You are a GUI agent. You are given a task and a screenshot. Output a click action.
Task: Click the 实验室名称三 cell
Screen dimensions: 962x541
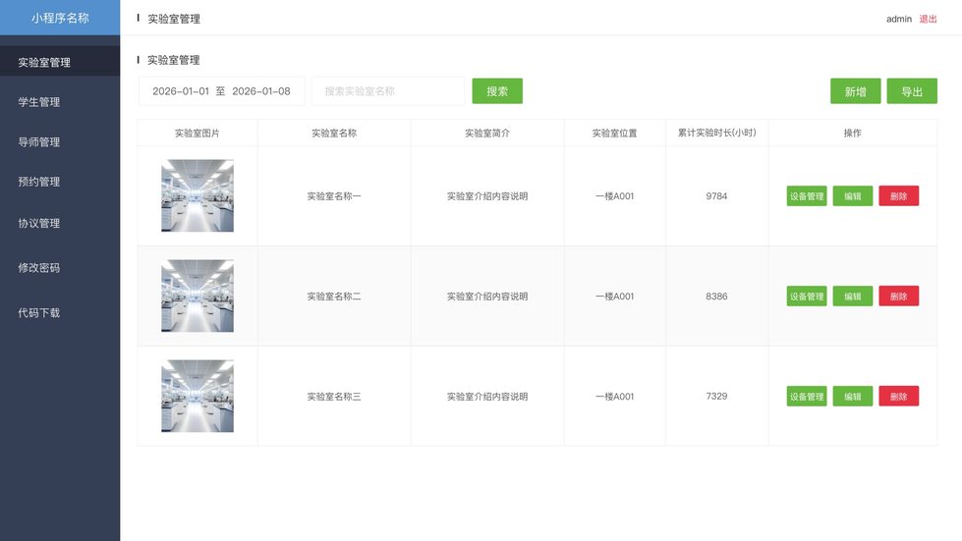coord(334,397)
